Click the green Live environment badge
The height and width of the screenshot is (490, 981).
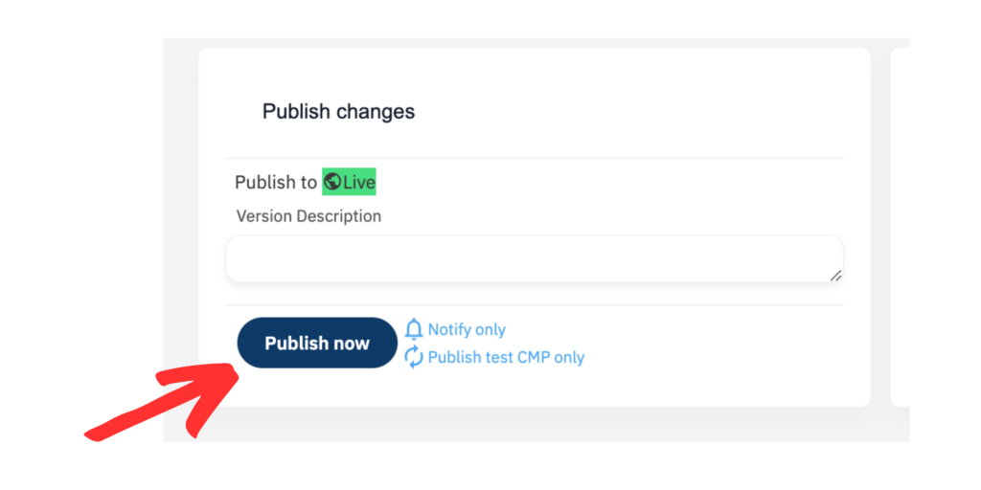tap(349, 182)
